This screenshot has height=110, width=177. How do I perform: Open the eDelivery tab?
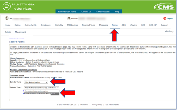pyautogui.click(x=169, y=31)
